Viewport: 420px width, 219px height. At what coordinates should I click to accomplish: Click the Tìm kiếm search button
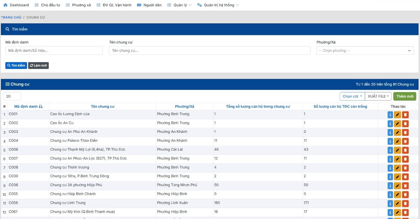tap(16, 65)
